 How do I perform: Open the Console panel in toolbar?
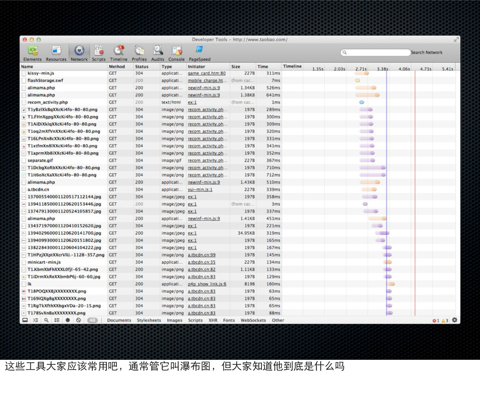click(x=176, y=53)
